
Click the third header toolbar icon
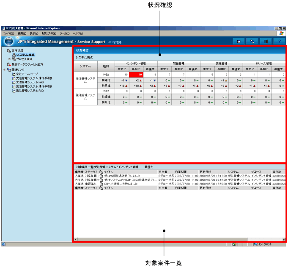266,41
